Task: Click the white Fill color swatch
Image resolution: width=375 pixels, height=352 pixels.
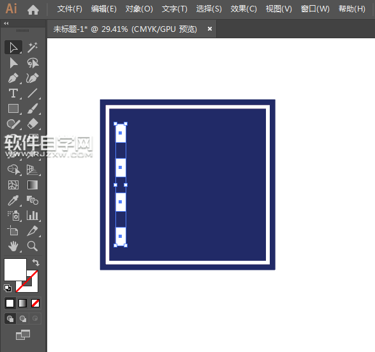Action: pos(15,270)
